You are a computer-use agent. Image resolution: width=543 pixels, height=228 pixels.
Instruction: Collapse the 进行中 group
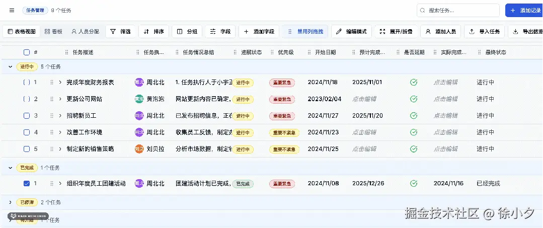tap(11, 66)
